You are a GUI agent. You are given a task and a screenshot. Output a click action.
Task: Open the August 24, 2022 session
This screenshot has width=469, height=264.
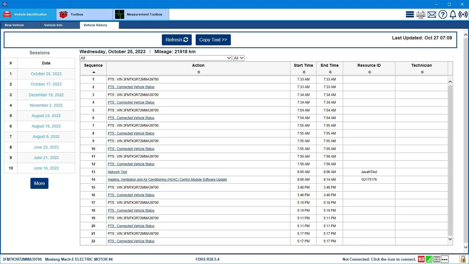[46, 116]
